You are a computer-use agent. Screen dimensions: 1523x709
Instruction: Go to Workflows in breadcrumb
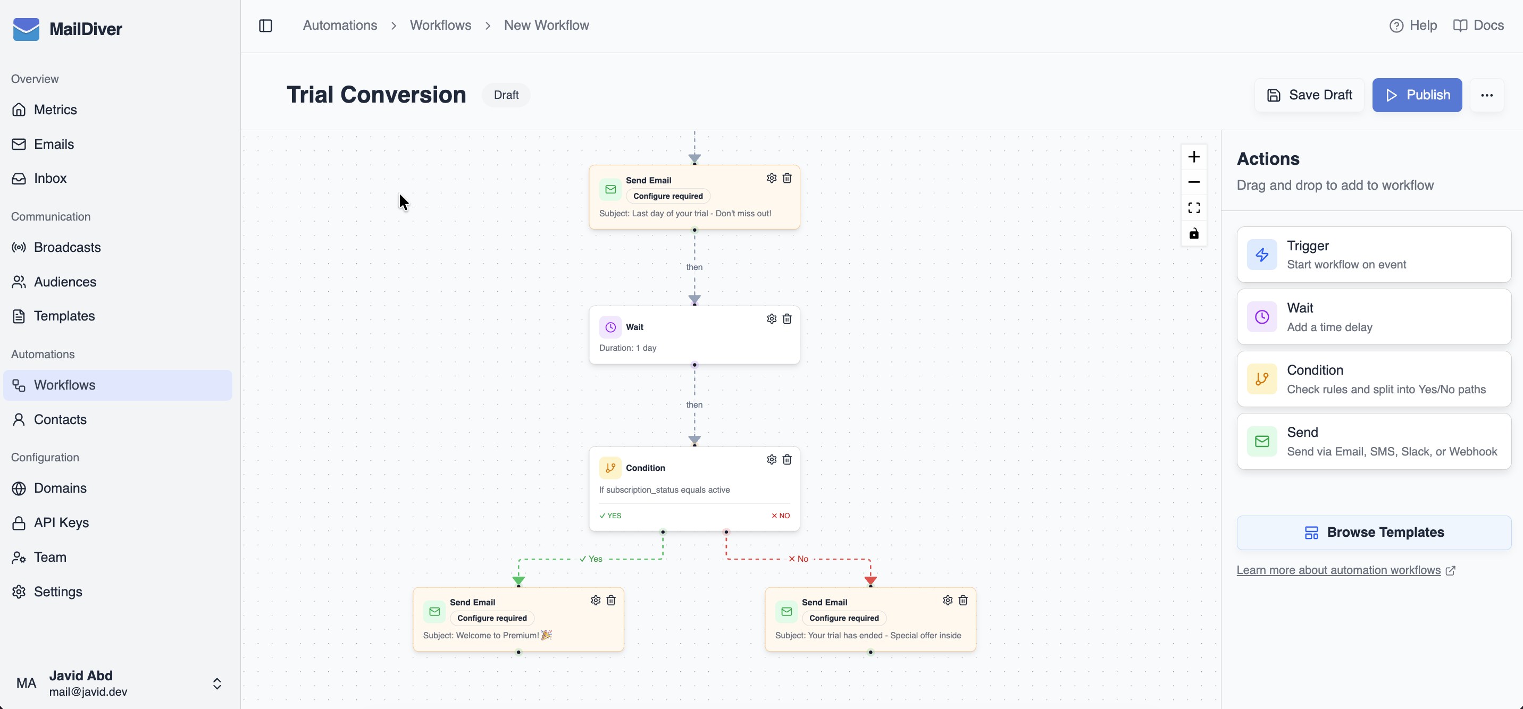click(x=440, y=26)
